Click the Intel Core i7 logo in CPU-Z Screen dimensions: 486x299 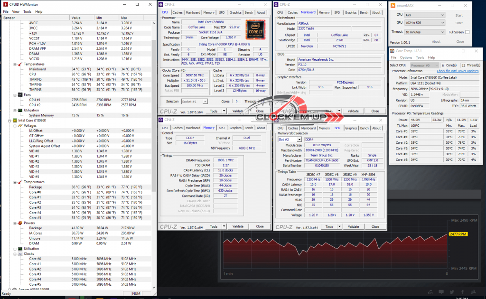[255, 29]
